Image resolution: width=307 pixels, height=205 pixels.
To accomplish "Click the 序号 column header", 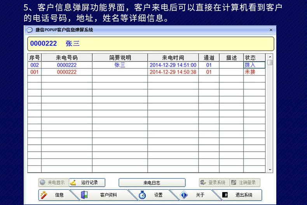I will pyautogui.click(x=35, y=58).
